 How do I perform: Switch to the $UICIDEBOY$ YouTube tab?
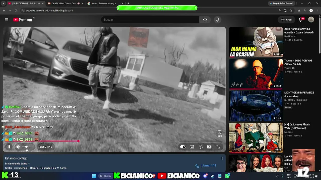click(24, 3)
